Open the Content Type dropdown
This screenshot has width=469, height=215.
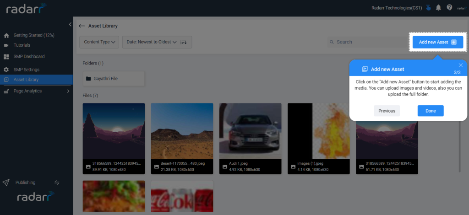tap(99, 42)
